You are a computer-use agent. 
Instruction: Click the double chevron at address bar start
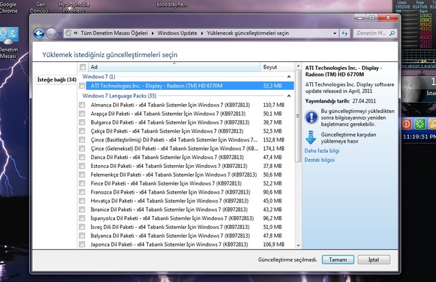[x=76, y=33]
